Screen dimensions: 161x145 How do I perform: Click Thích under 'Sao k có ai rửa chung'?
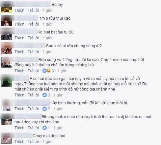point(19,52)
